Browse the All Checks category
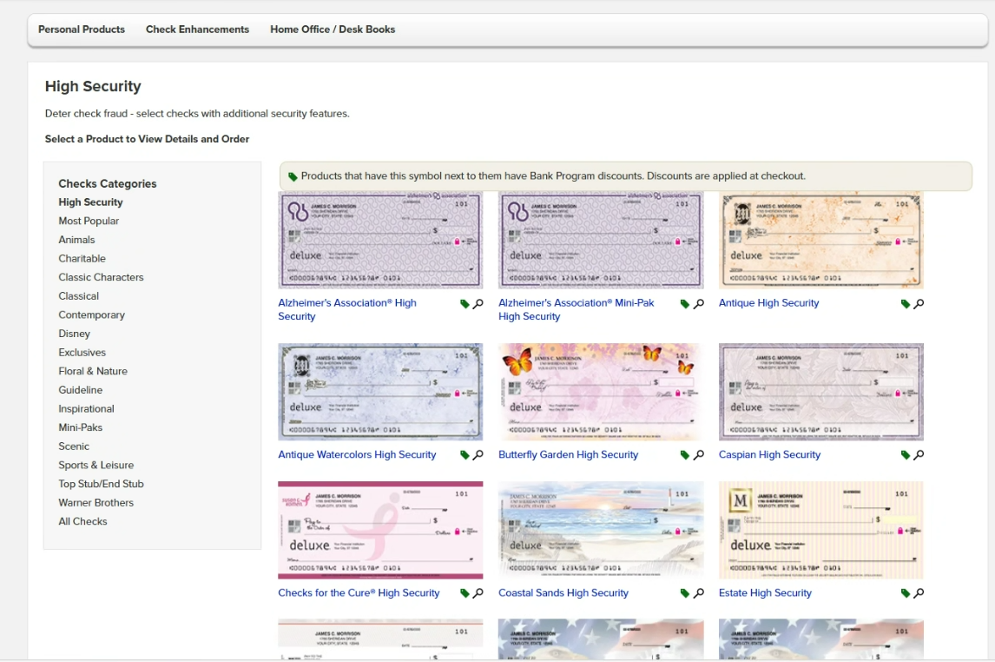Viewport: 995px width, 662px height. (82, 522)
